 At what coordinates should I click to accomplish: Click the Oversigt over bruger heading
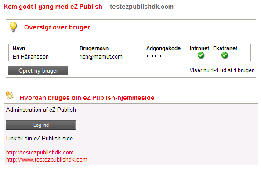tap(57, 27)
